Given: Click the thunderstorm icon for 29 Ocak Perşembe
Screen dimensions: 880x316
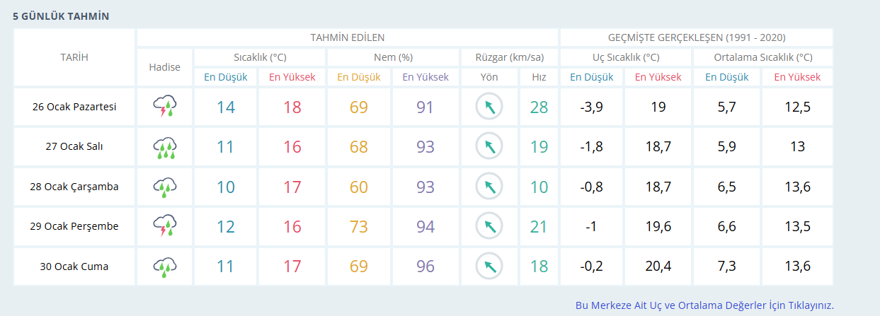Looking at the screenshot, I should [x=164, y=227].
